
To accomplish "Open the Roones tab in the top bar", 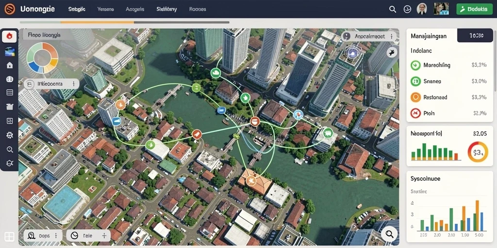I will pyautogui.click(x=198, y=9).
